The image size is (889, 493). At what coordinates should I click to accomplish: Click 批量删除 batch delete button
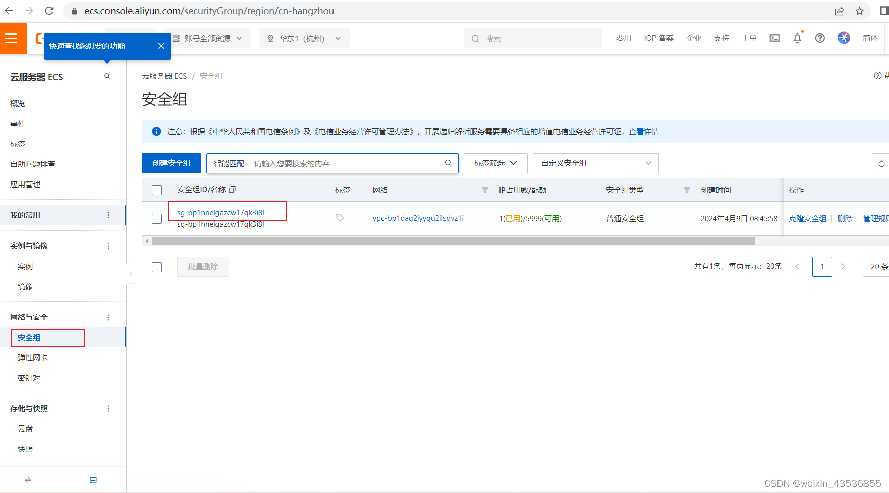(203, 267)
